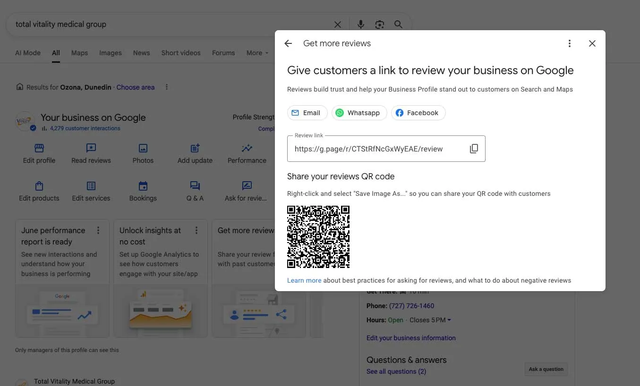Open the Photos shortcut
The height and width of the screenshot is (386, 640).
[143, 154]
